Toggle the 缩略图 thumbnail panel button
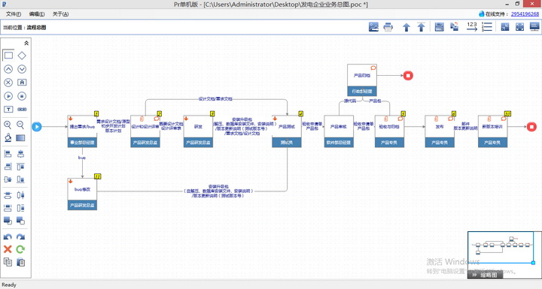542x289 pixels. [485, 275]
